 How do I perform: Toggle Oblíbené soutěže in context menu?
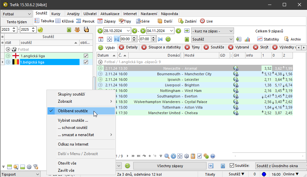click(x=81, y=111)
